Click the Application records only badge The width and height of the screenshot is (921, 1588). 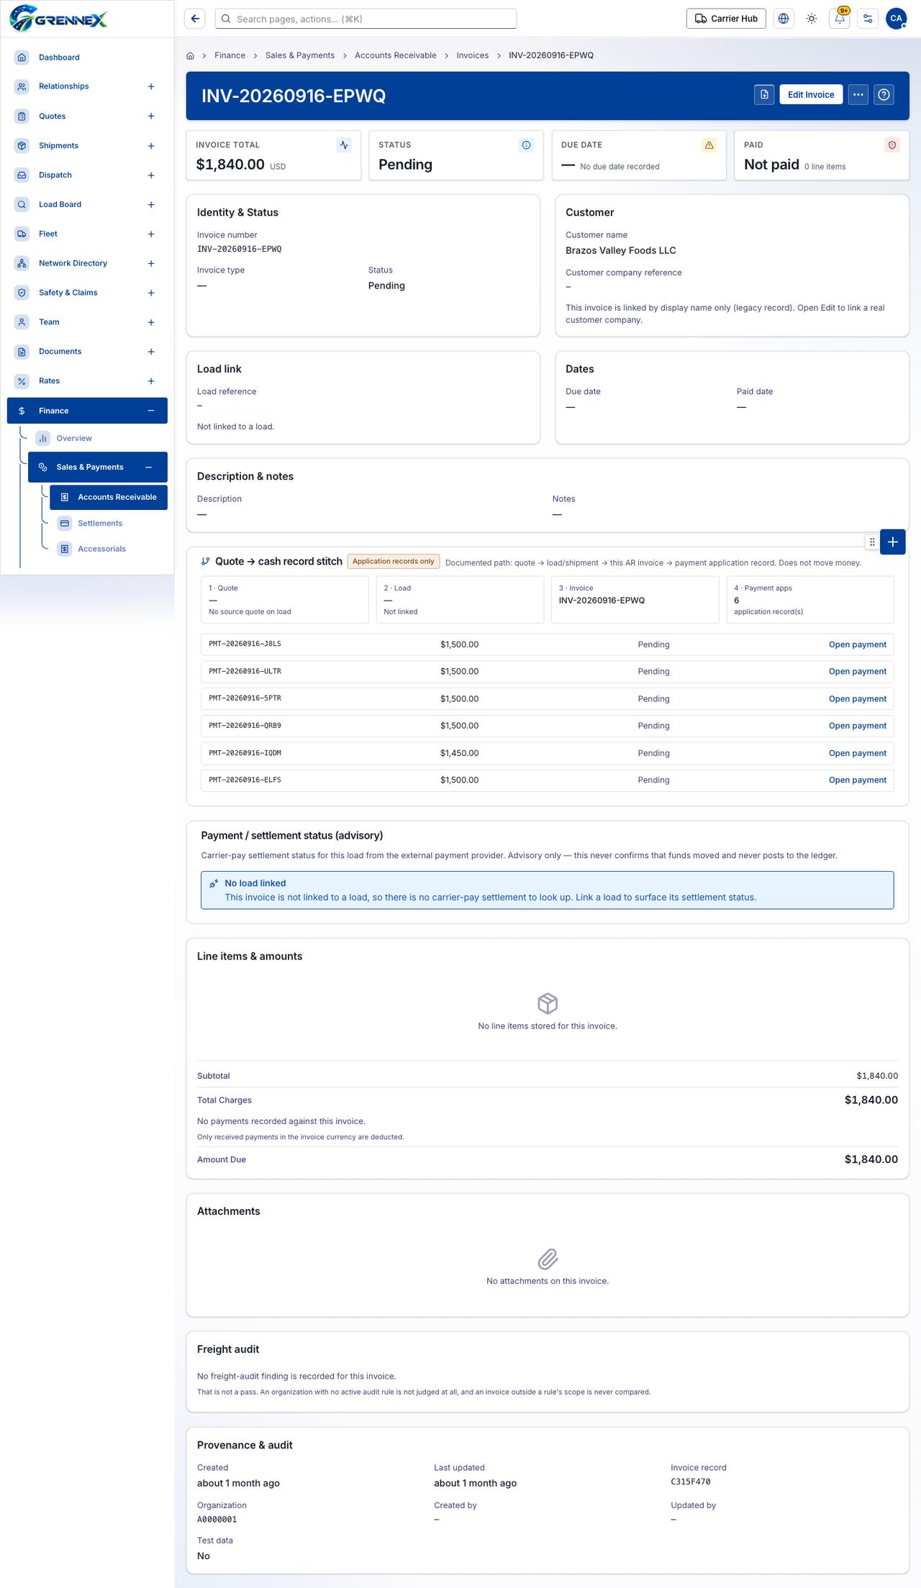(x=394, y=562)
